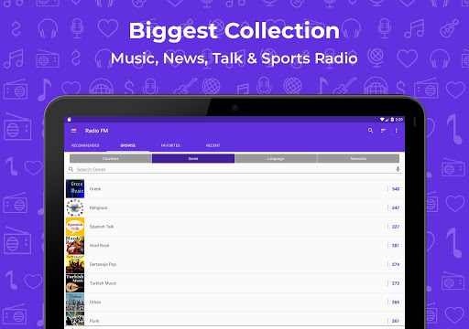Viewport: 469px width, 329px height.
Task: Open the Hard Rock genre row
Action: coord(234,246)
